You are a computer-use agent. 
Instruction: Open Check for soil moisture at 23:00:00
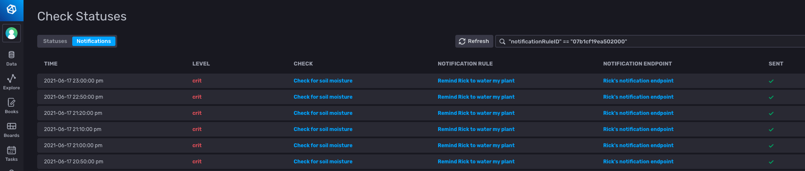[323, 81]
